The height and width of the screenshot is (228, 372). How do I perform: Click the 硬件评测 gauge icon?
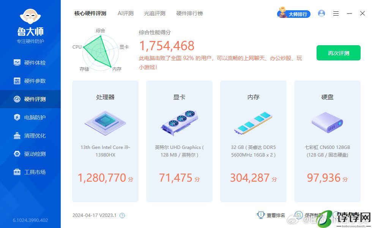click(17, 99)
